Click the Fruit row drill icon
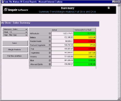Viewport: 121px width, 101px height. point(50,49)
